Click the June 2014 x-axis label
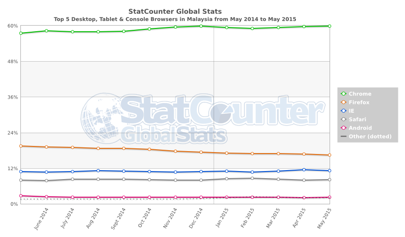The width and height of the screenshot is (405, 237). click(42, 220)
